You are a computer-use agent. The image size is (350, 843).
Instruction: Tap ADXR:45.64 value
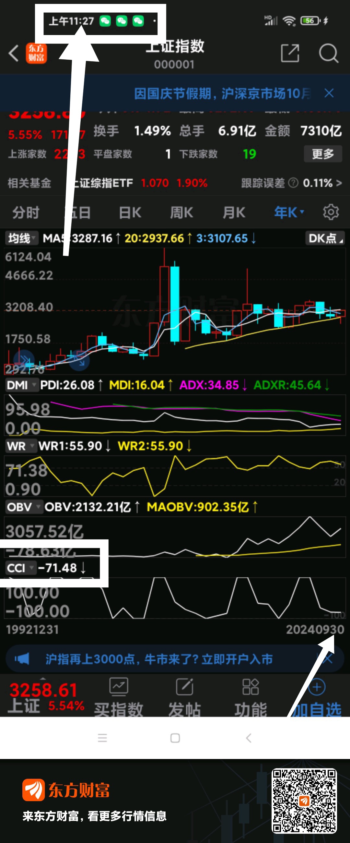coord(291,385)
